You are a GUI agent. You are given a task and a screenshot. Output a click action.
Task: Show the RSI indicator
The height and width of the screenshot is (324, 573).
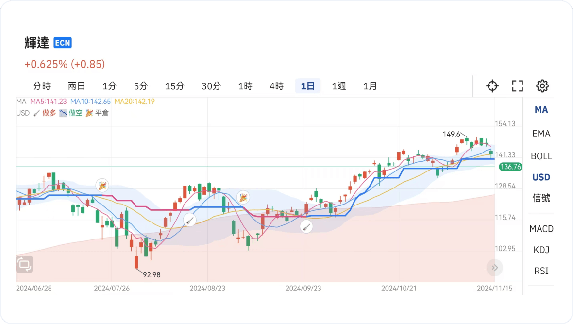click(541, 271)
